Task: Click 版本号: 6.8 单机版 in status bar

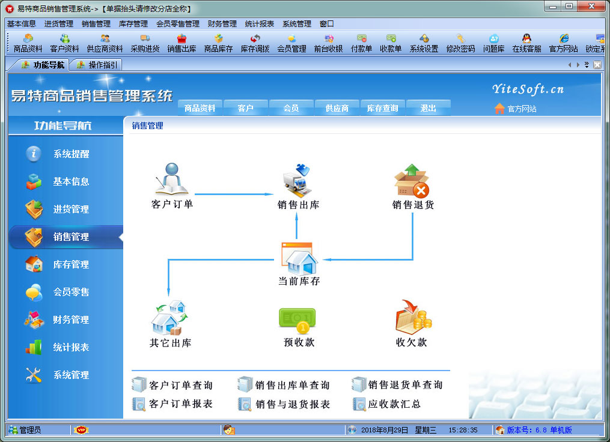Action: [x=539, y=430]
